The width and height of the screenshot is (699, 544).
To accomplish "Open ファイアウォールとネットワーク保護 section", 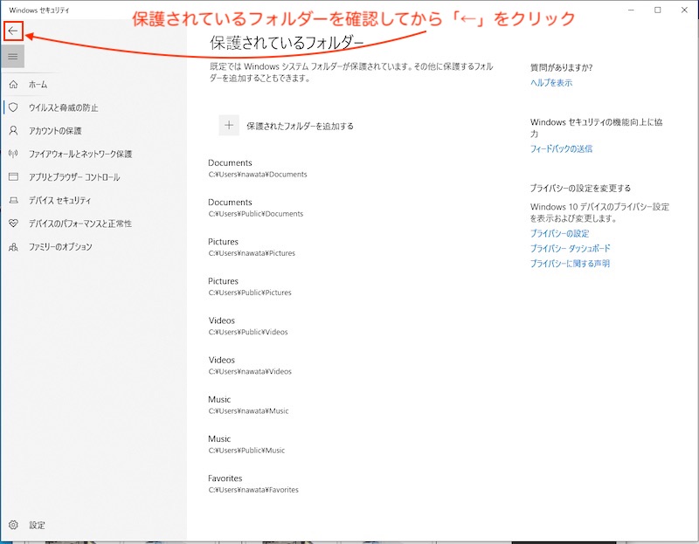I will coord(80,154).
